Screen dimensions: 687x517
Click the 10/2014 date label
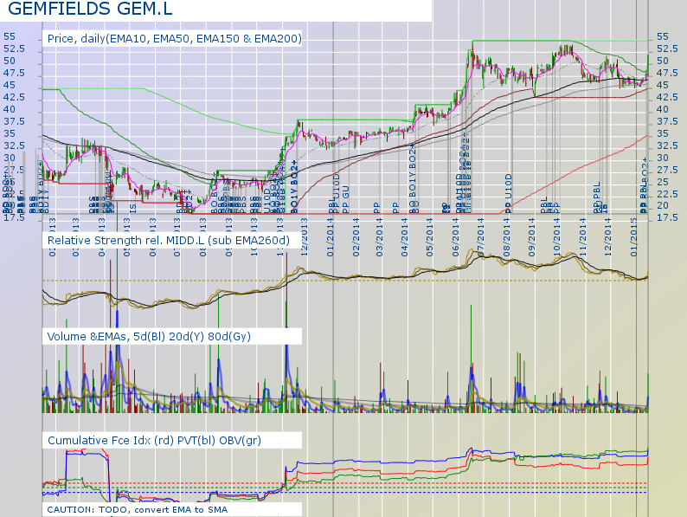coord(557,237)
